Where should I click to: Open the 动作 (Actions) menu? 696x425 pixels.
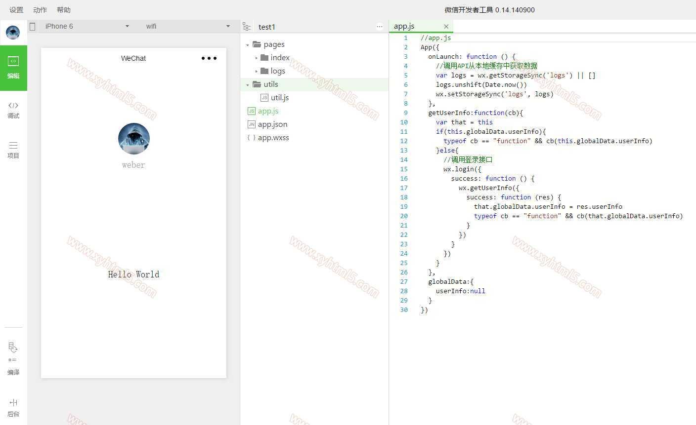click(x=40, y=10)
